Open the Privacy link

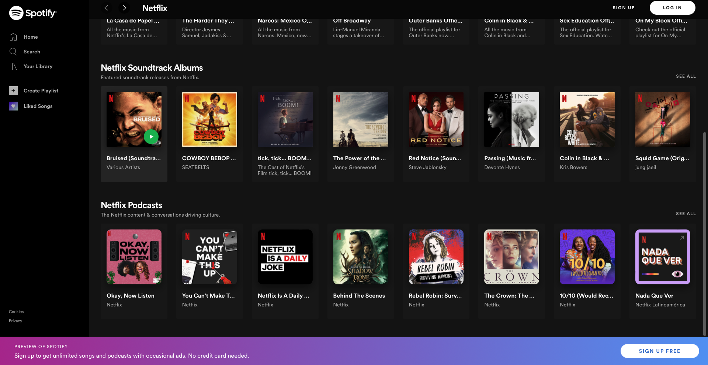[15, 321]
